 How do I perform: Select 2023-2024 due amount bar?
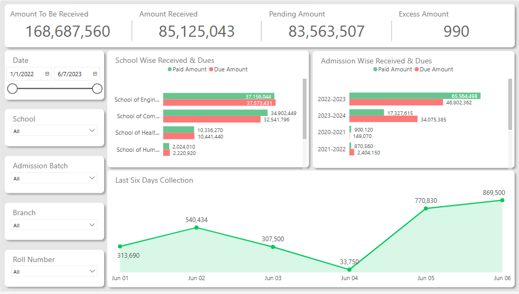click(x=383, y=119)
